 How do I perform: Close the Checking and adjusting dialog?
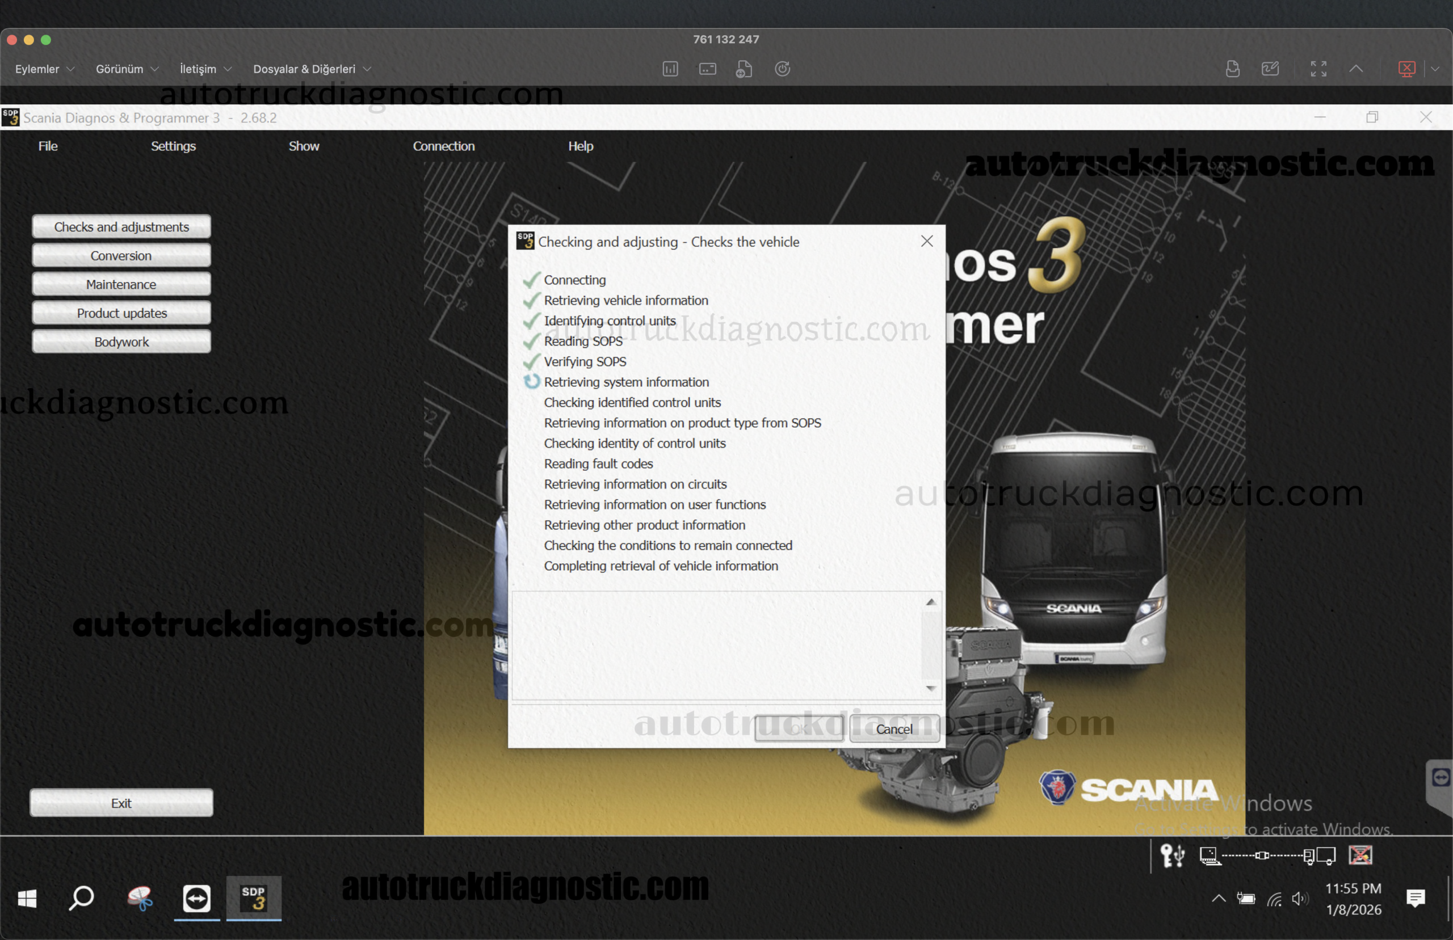927,242
